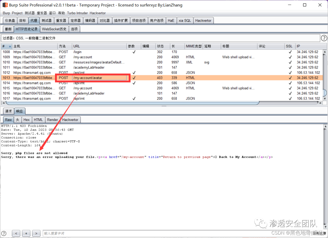Sort by the 状态 column header
Viewport: 328px width, 238px height.
[162, 46]
